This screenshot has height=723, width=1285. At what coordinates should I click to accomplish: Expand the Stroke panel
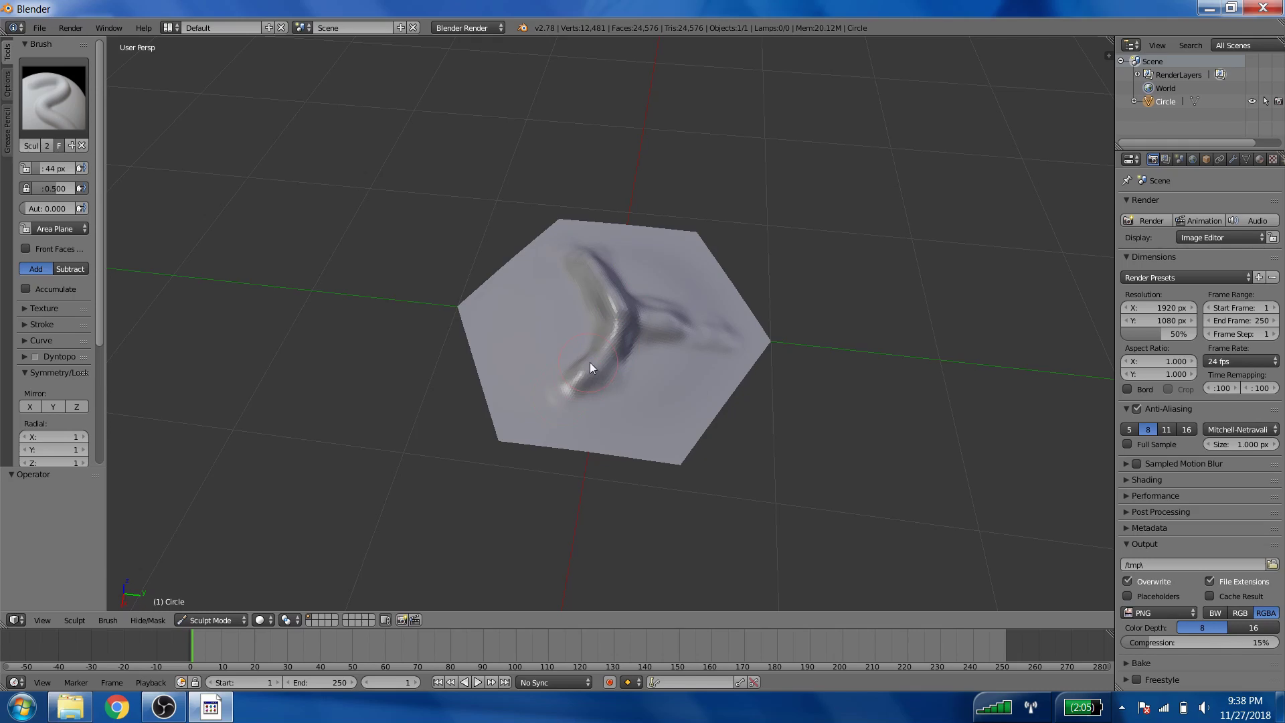coord(41,324)
